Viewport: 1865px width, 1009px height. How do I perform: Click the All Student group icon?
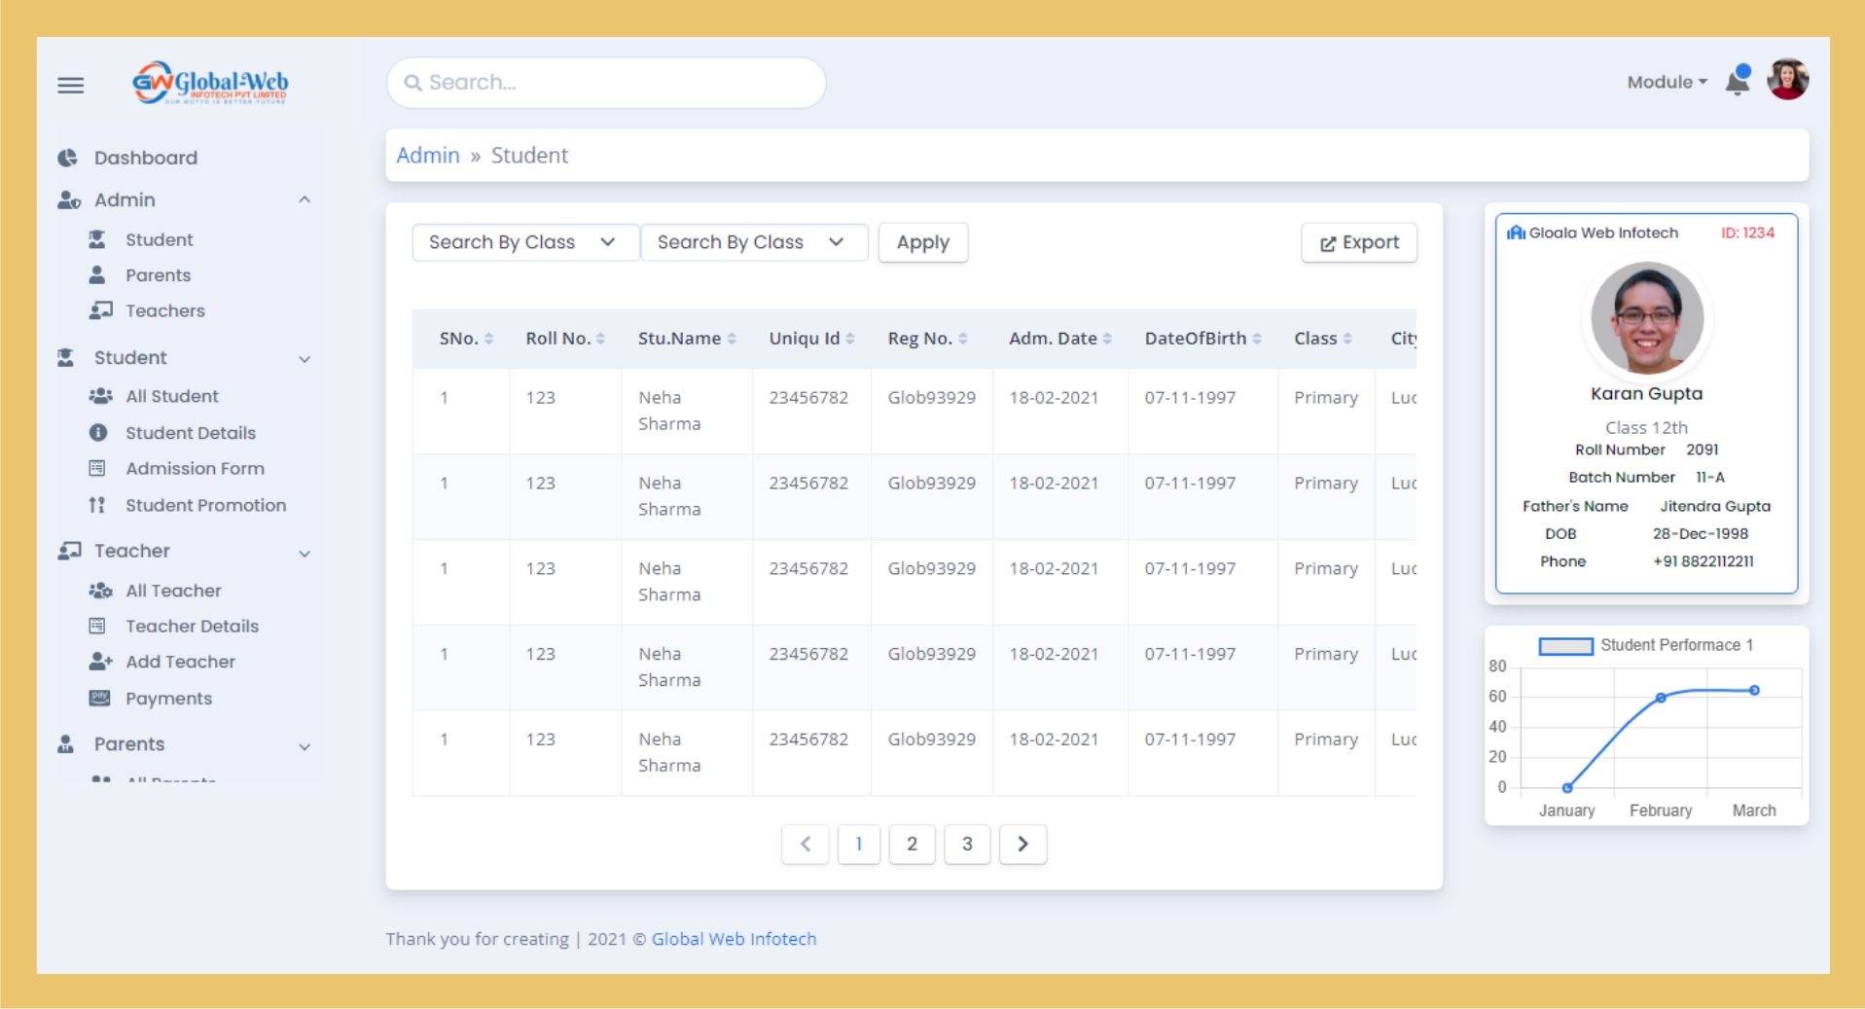point(100,396)
